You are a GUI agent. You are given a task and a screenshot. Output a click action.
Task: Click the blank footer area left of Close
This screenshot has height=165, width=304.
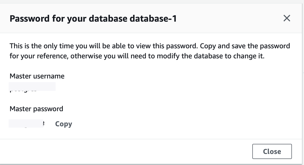click(126, 151)
